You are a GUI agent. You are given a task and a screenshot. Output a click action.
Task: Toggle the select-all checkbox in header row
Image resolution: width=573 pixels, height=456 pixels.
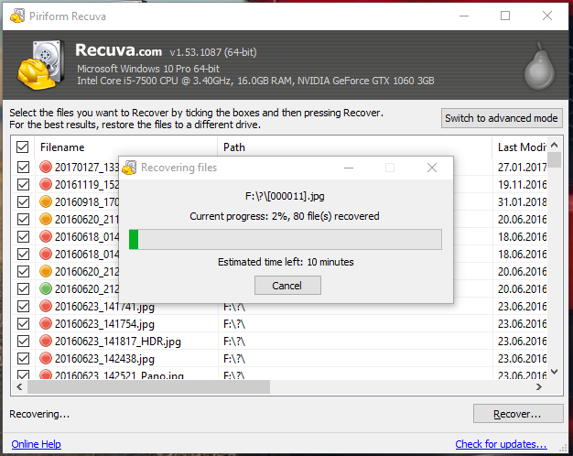(x=23, y=147)
